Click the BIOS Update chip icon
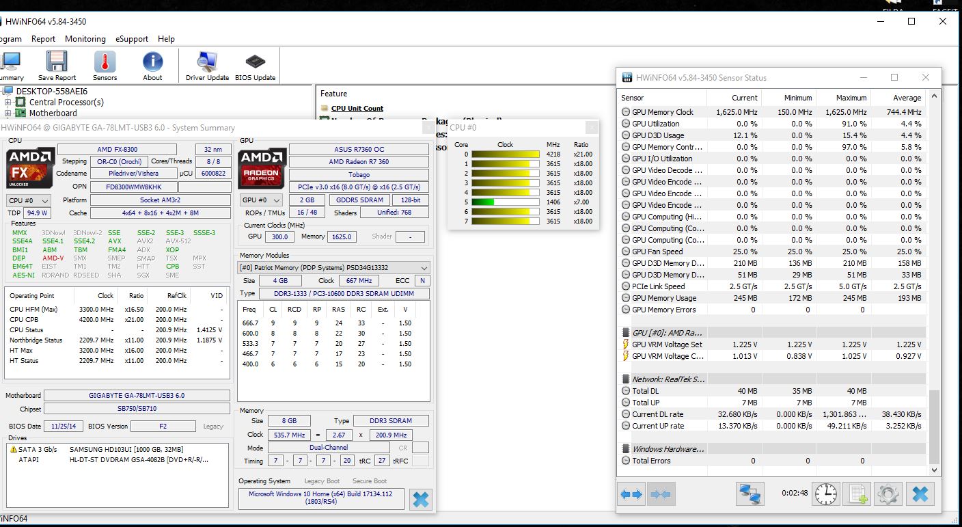Screen dimensions: 962x527 pyautogui.click(x=255, y=66)
